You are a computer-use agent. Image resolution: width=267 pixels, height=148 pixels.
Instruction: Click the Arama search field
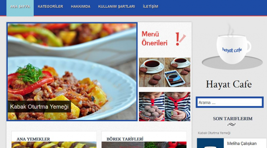pyautogui.click(x=230, y=102)
